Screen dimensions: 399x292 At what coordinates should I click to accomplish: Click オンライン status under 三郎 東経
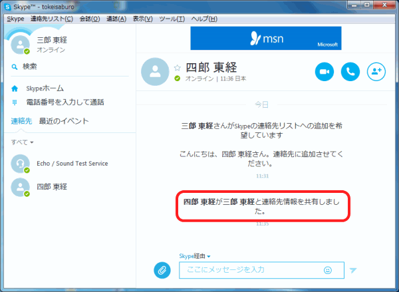tap(51, 50)
